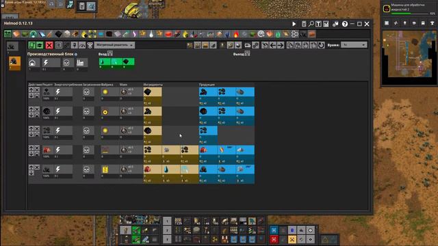The height and width of the screenshot is (246, 438).
Task: Click the home icon in production block summary
Action: pos(32,63)
